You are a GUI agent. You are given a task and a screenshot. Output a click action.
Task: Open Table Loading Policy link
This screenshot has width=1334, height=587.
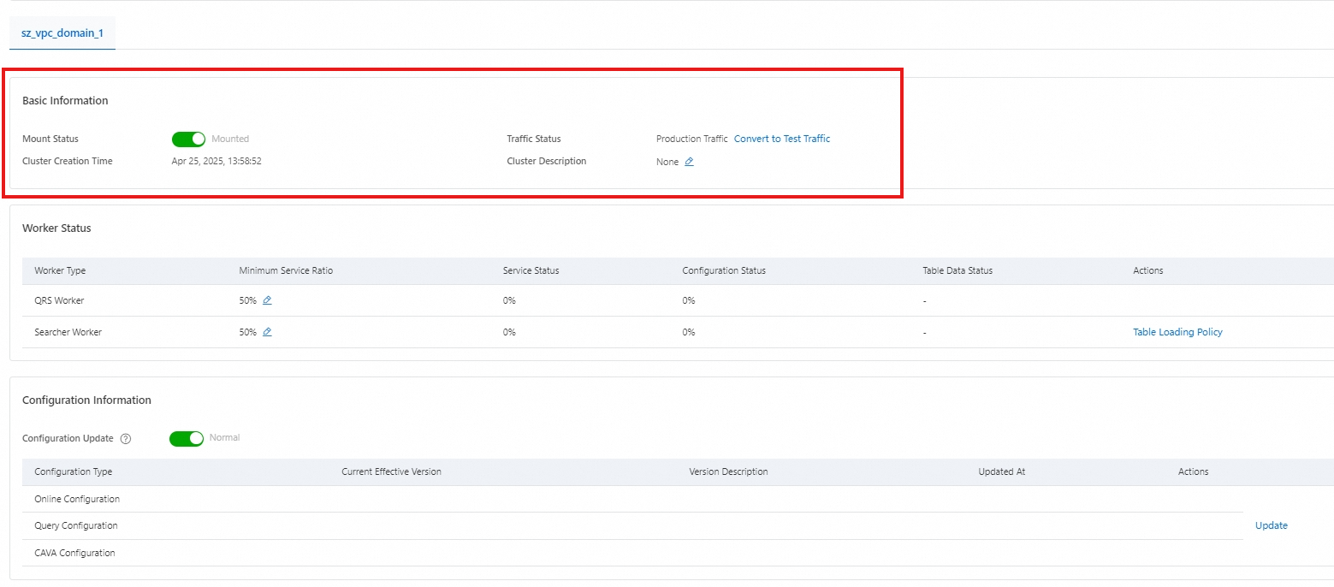[x=1177, y=332]
